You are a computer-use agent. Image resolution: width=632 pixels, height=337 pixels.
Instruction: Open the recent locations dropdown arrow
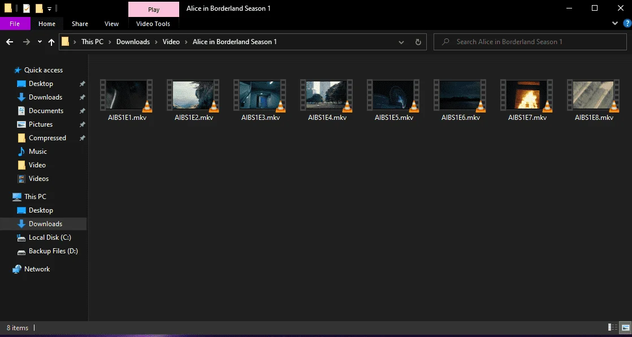click(x=40, y=42)
